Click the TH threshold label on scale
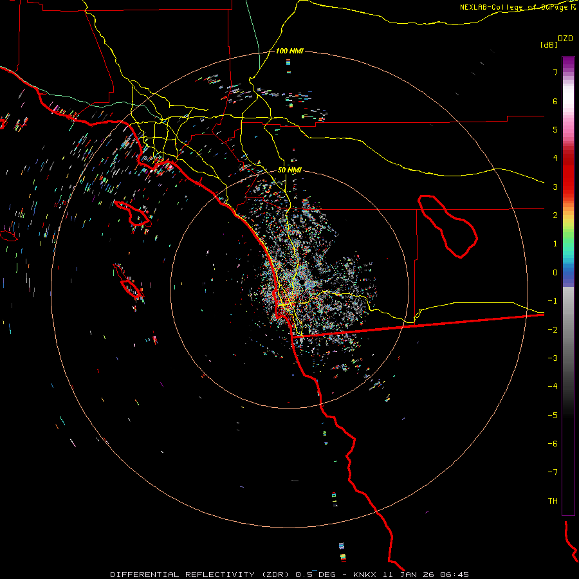Image resolution: width=579 pixels, height=579 pixels. [553, 501]
